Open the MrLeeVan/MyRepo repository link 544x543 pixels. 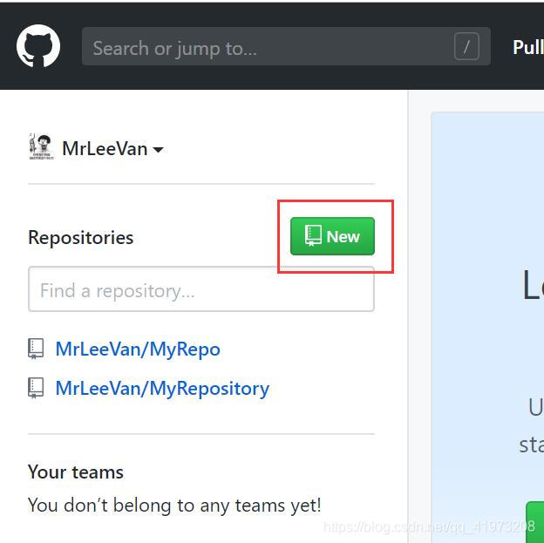coord(138,349)
